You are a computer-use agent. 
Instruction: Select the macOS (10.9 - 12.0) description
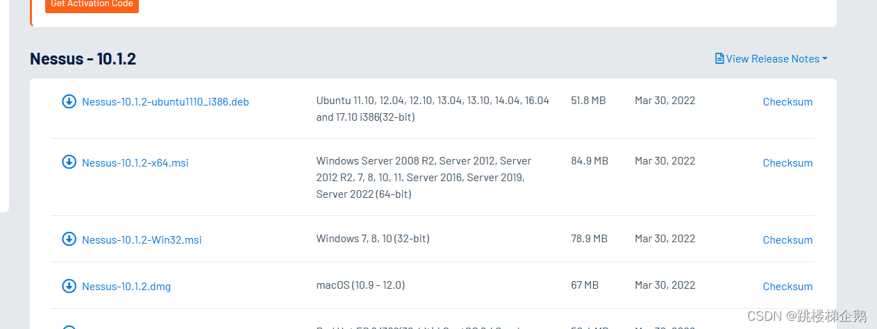(360, 285)
